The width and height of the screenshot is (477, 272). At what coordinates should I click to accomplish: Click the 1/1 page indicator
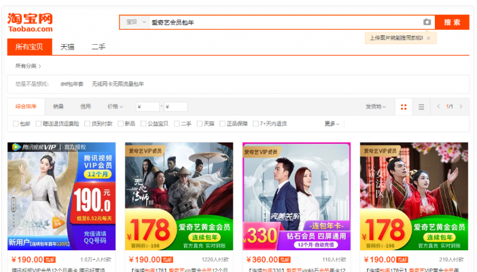(x=449, y=106)
